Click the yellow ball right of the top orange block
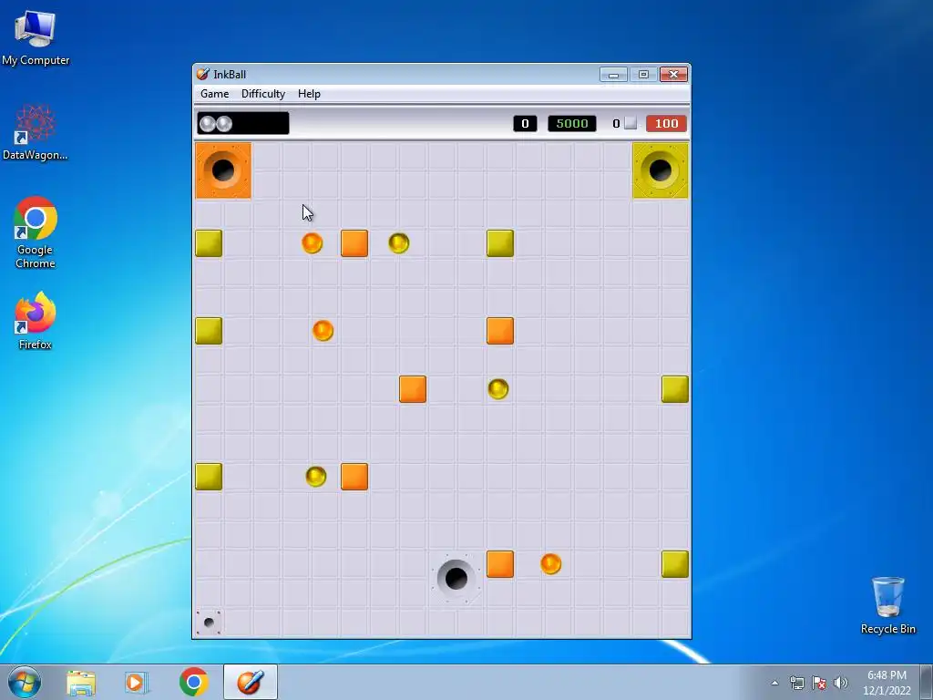The width and height of the screenshot is (933, 700). click(x=399, y=242)
